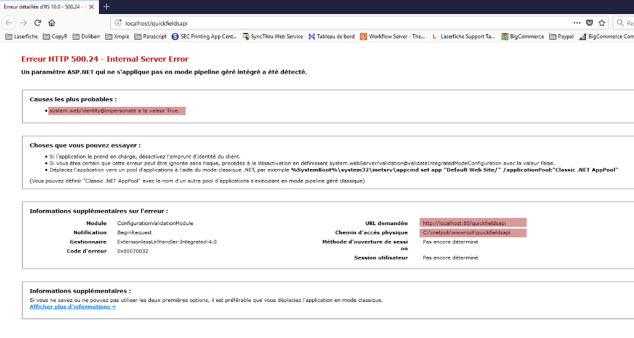
Task: Open the Paypal bookmark folder
Action: (x=561, y=37)
